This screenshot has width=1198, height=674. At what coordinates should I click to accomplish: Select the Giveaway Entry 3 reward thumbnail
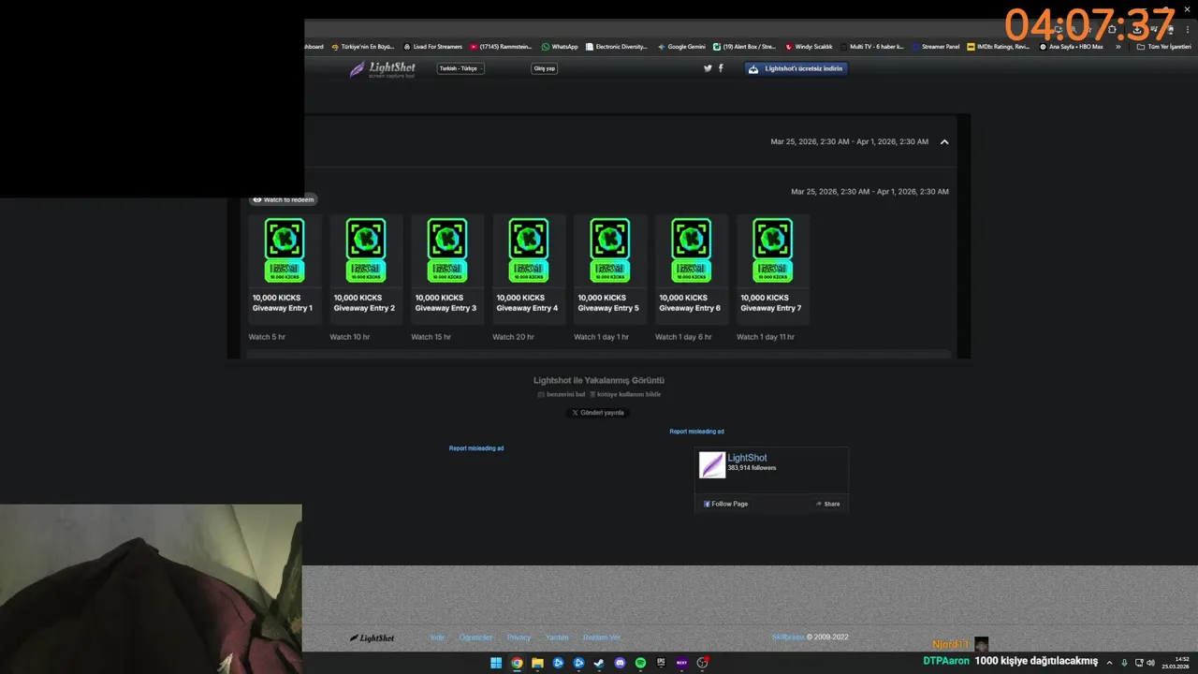coord(447,251)
